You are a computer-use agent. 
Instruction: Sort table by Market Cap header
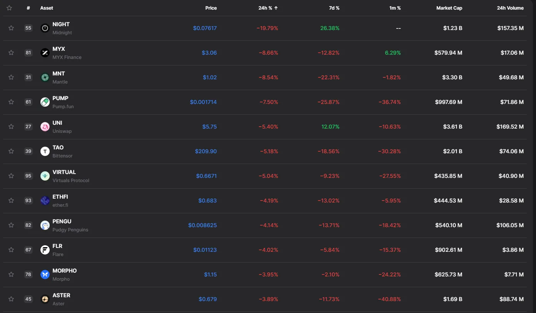449,8
